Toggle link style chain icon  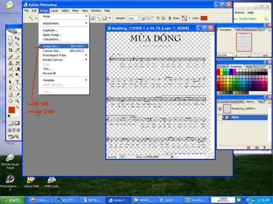tap(170, 18)
